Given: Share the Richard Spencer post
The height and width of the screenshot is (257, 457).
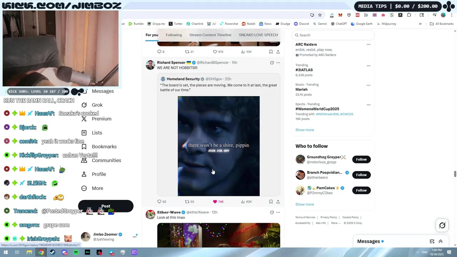Looking at the screenshot, I should point(278,202).
